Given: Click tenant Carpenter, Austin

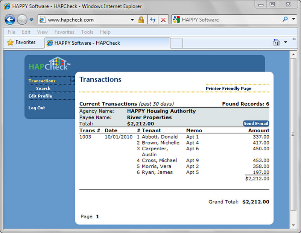Looking at the screenshot, I should [155, 151].
